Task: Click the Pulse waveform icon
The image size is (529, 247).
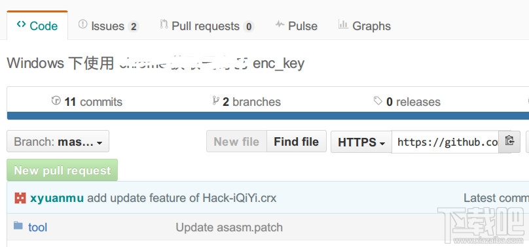Action: [x=280, y=24]
